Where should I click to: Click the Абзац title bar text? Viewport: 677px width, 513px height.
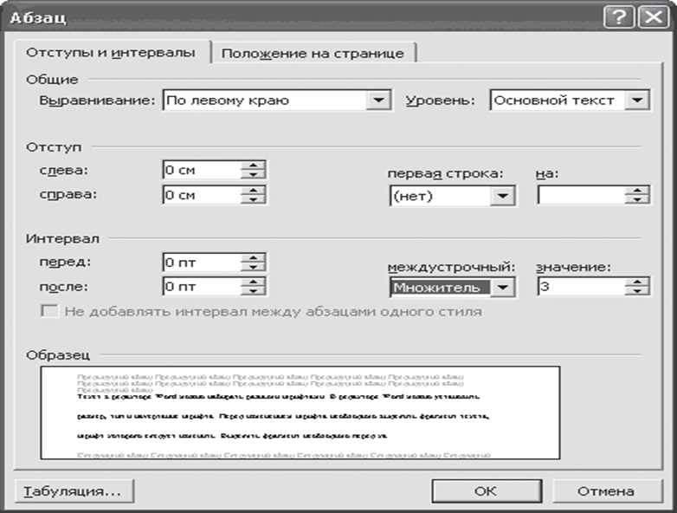[x=38, y=18]
